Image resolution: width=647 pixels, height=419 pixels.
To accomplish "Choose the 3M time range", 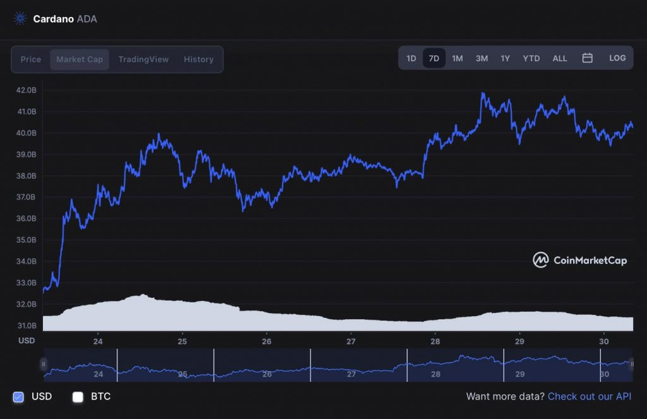I will [481, 59].
